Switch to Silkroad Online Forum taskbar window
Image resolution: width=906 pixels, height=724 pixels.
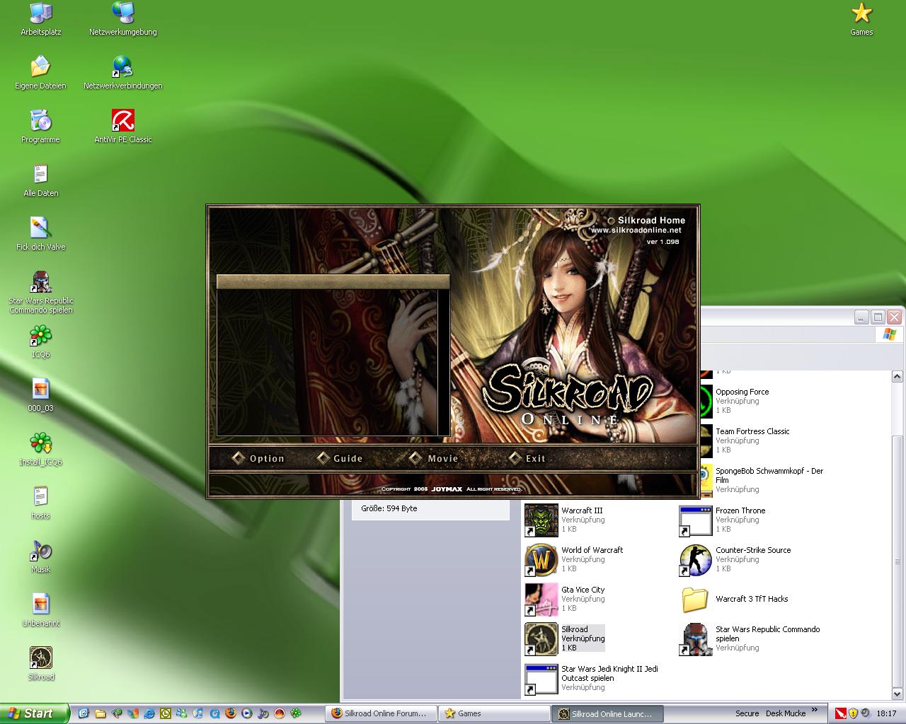coord(379,713)
